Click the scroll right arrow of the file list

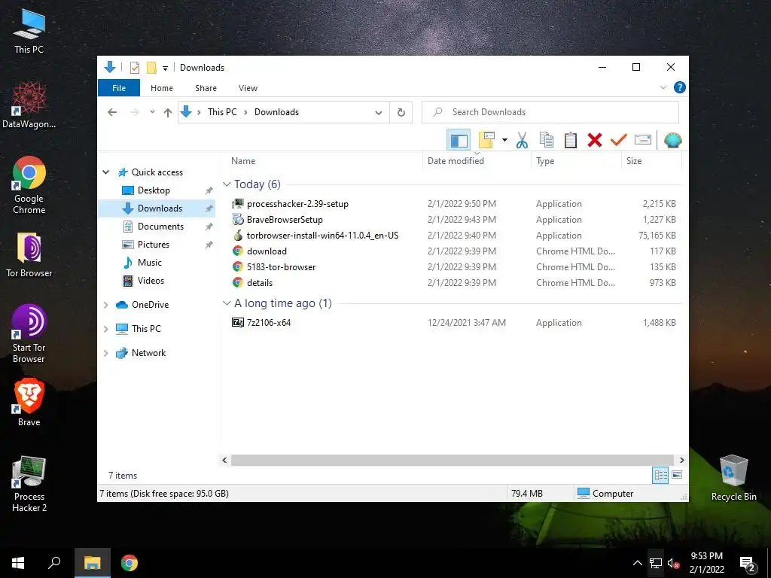point(681,460)
